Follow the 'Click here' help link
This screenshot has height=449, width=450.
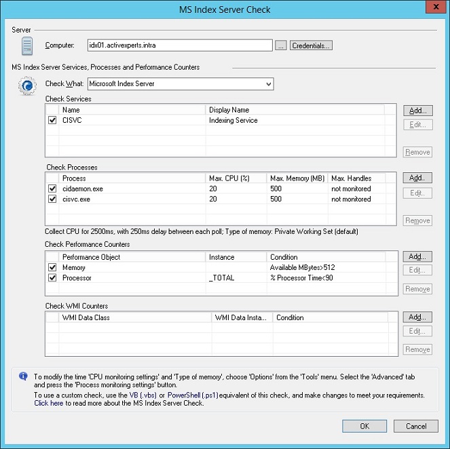click(x=48, y=403)
